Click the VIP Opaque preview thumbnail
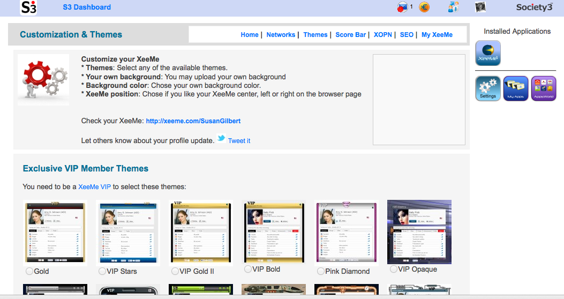The height and width of the screenshot is (299, 564). pyautogui.click(x=419, y=232)
